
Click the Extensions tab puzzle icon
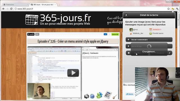[4, 4]
